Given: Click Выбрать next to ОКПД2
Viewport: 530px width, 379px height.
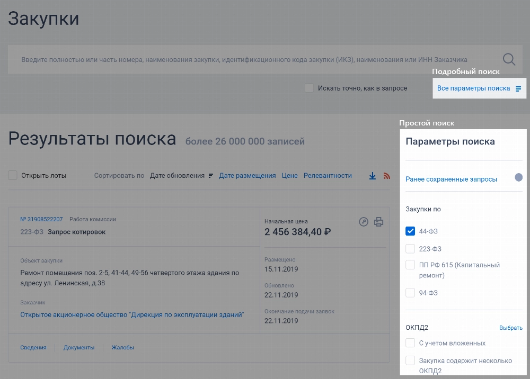Looking at the screenshot, I should 511,328.
